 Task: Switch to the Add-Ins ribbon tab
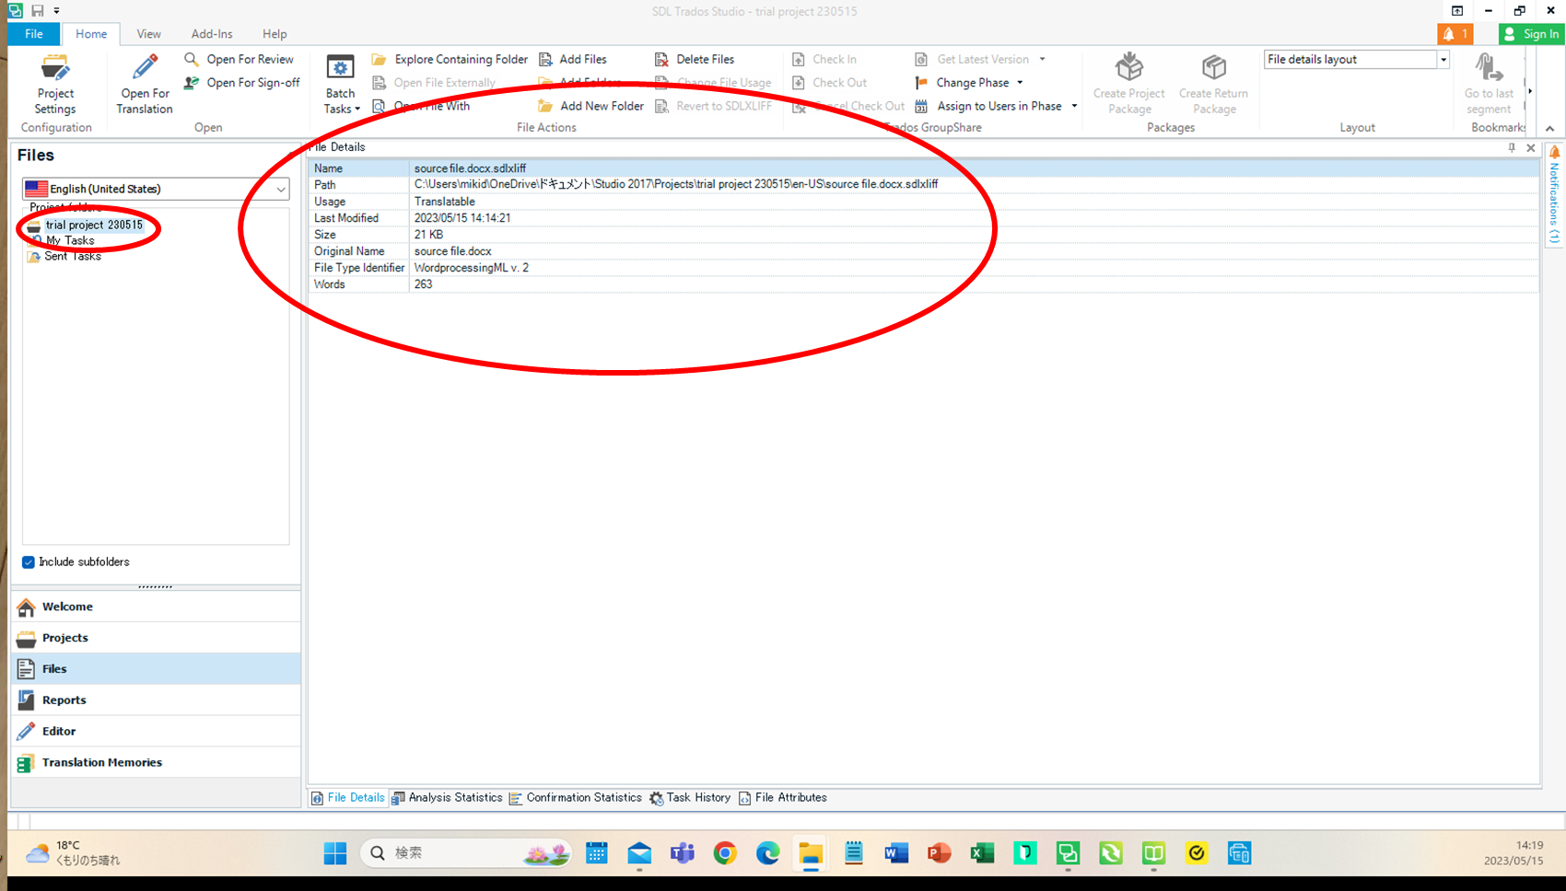[x=212, y=34]
